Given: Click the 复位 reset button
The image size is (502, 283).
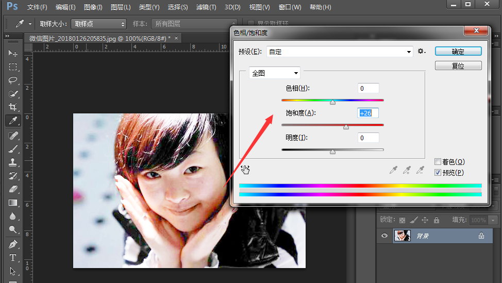Looking at the screenshot, I should [458, 66].
